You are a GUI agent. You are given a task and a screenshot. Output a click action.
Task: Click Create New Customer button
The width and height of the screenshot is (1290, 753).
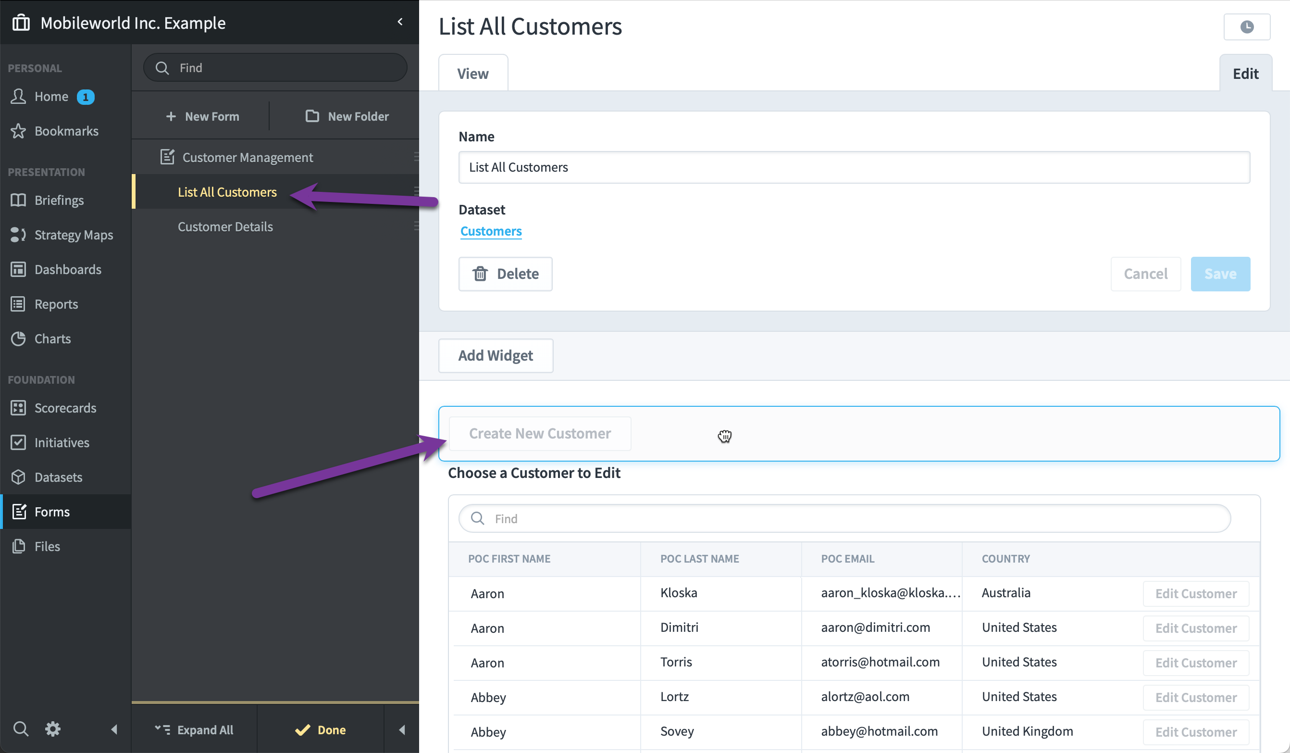[540, 433]
